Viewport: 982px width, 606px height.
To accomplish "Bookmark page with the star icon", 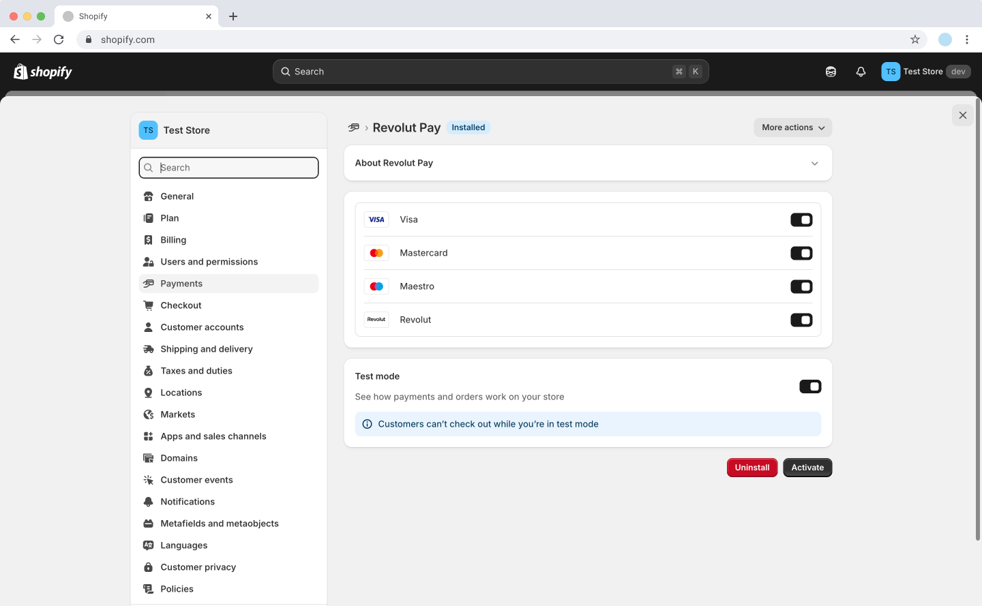I will [x=915, y=40].
